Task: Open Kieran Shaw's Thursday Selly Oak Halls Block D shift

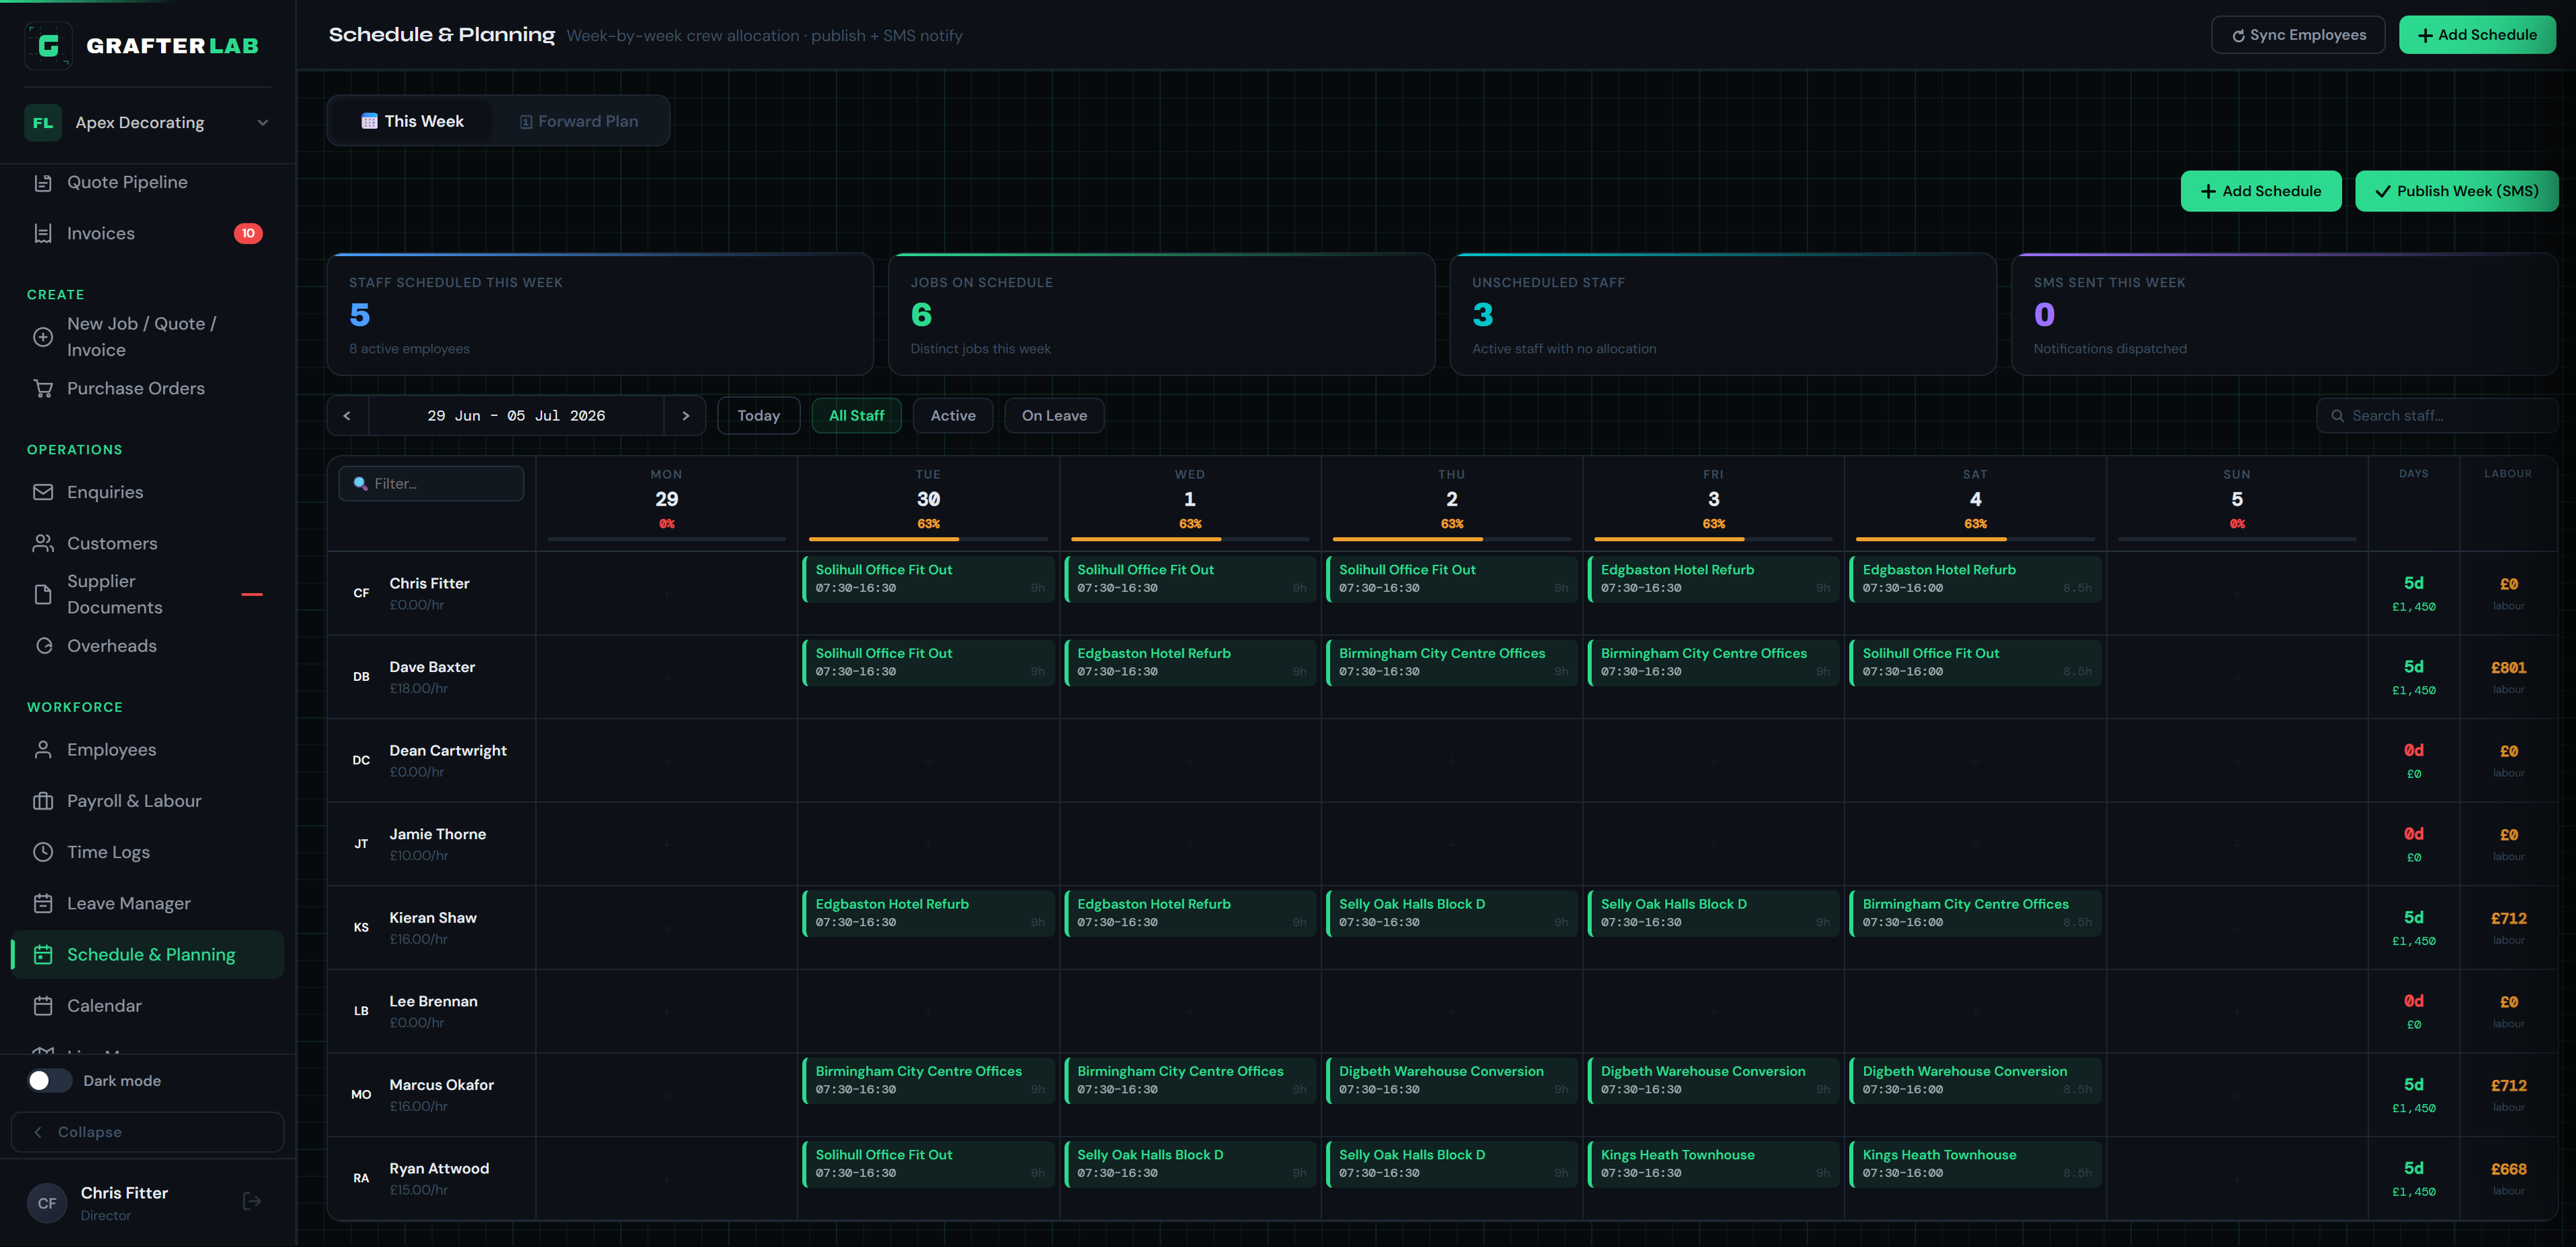Action: point(1451,914)
